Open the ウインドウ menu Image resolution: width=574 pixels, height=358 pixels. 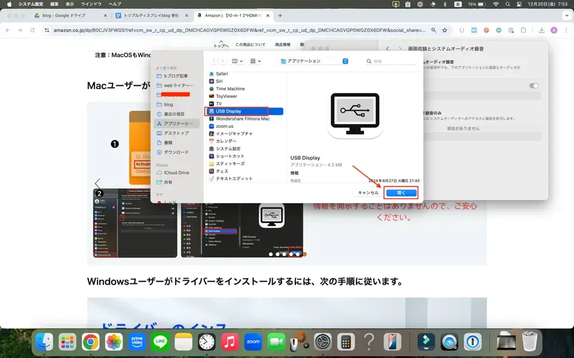click(91, 4)
